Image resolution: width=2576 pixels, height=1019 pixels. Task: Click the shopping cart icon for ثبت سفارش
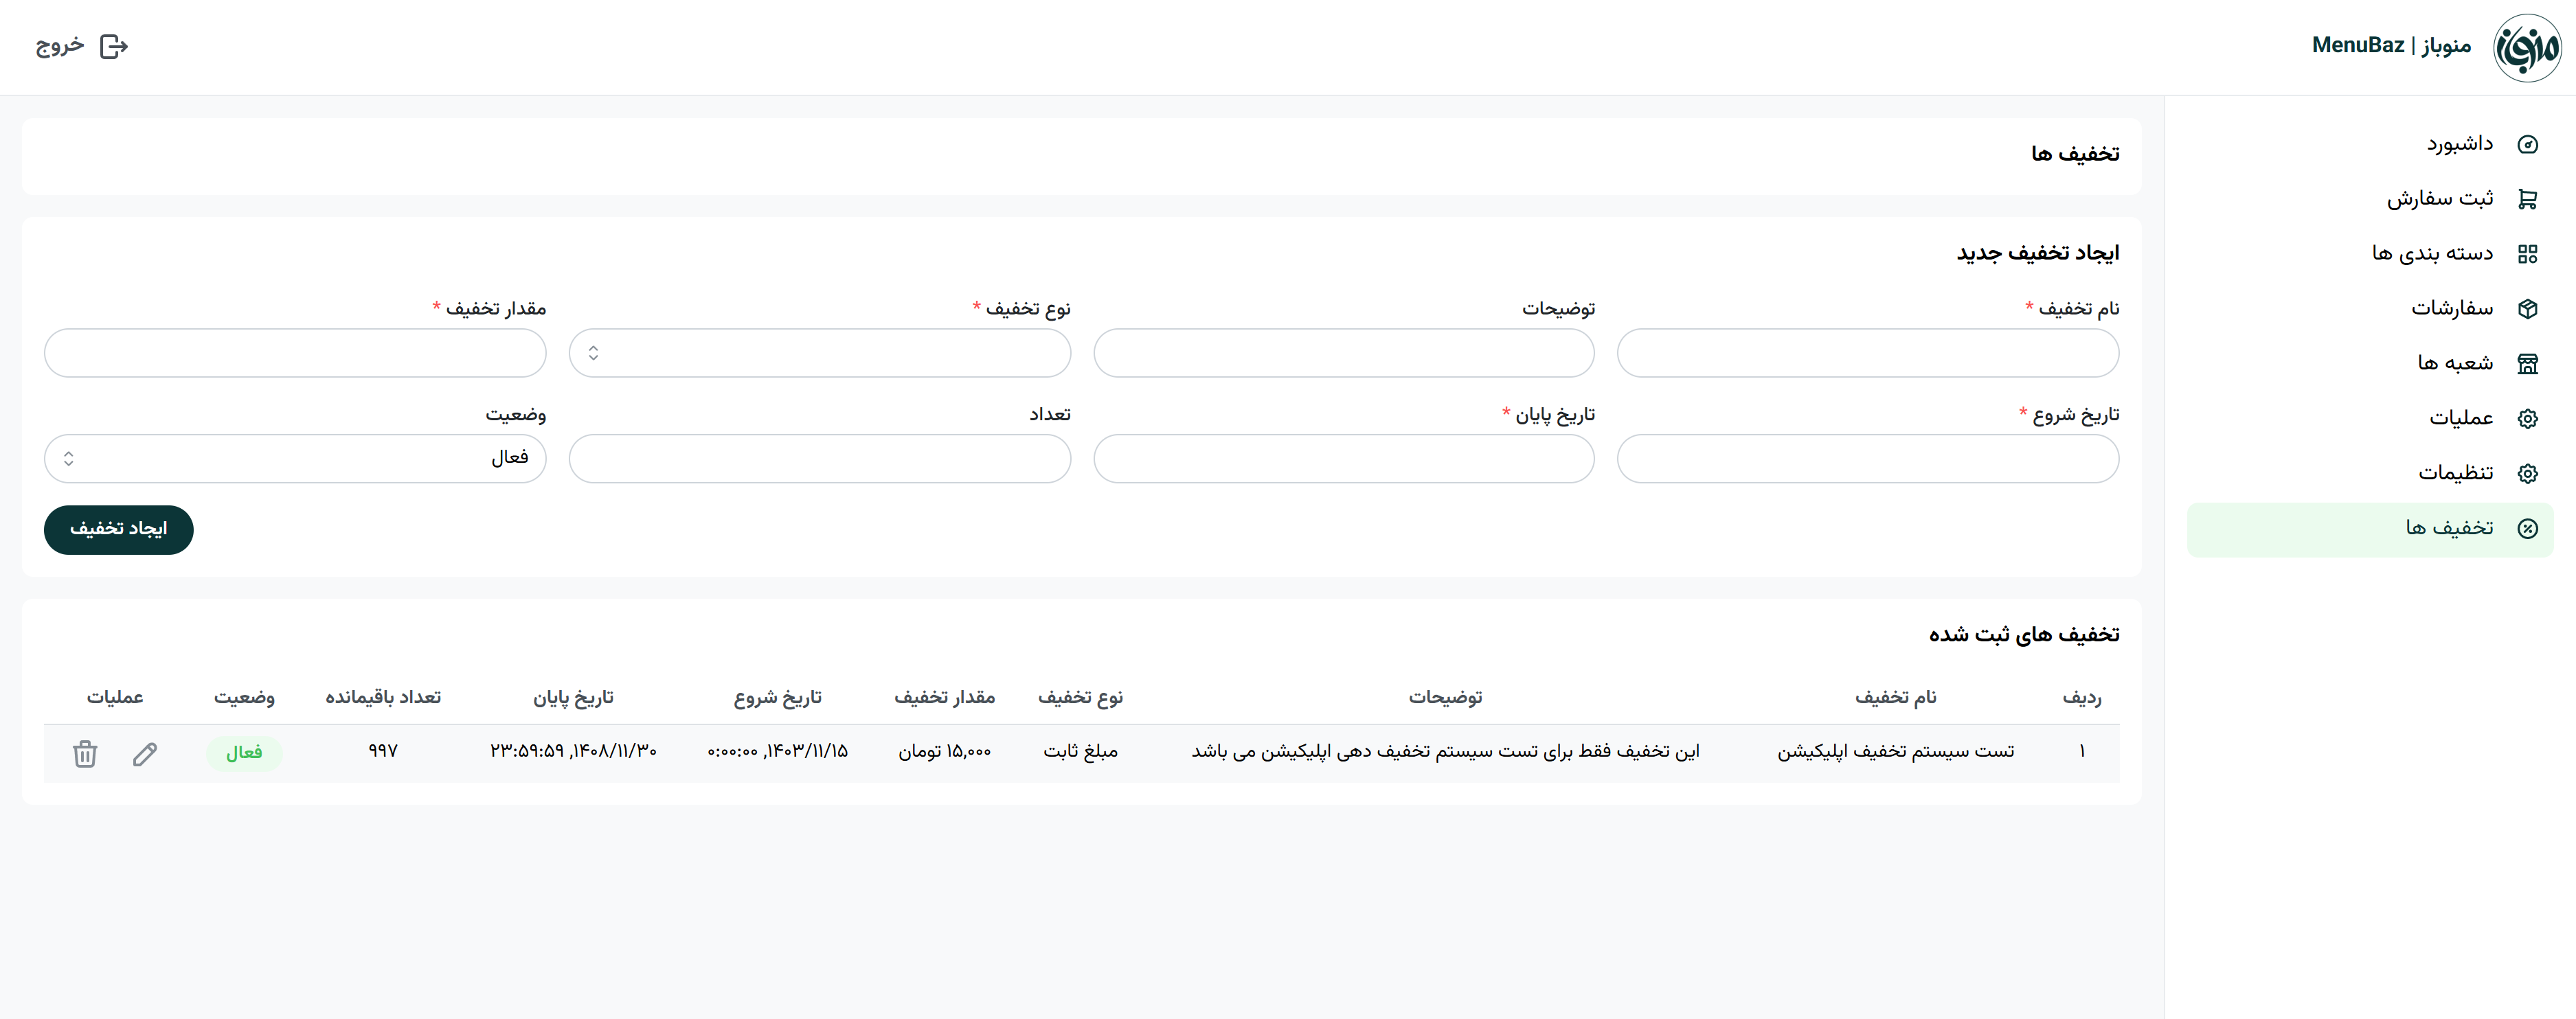pos(2527,199)
